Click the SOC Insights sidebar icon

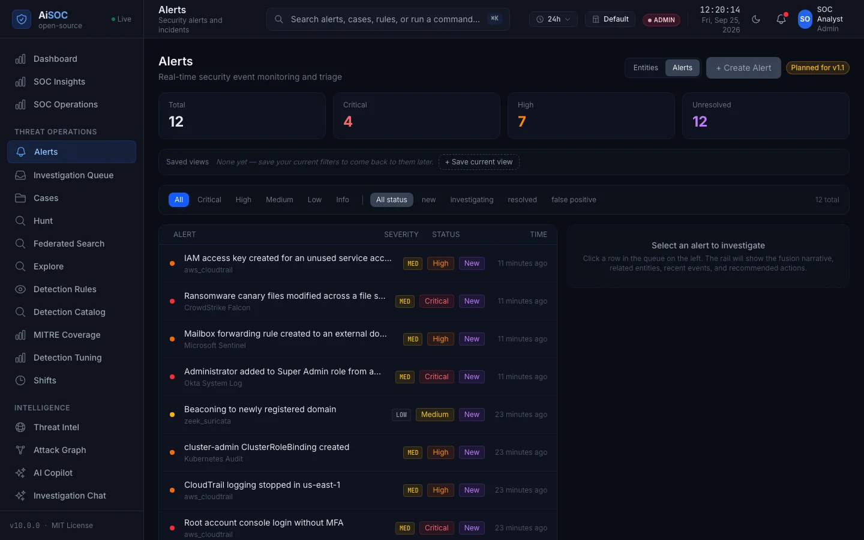point(20,82)
